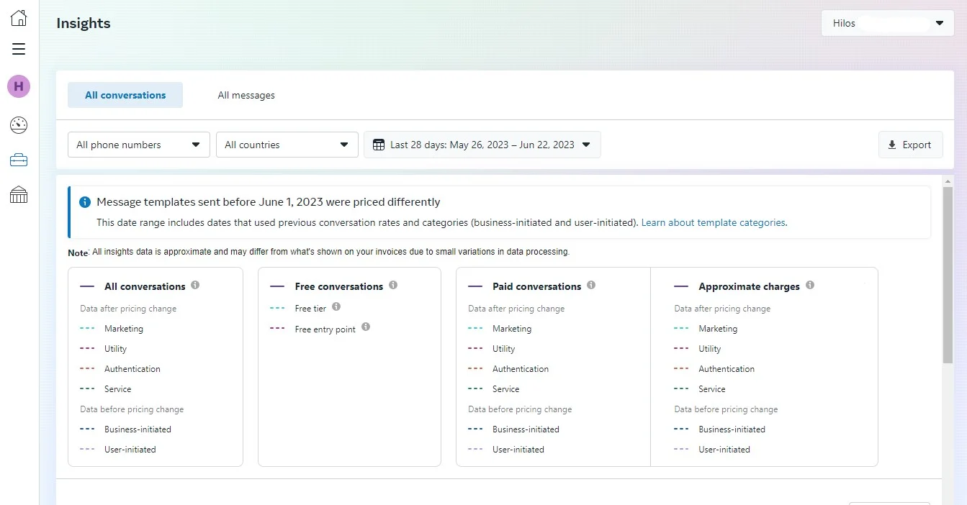The width and height of the screenshot is (967, 505).
Task: Show info tooltip for Free tier
Action: tap(336, 306)
